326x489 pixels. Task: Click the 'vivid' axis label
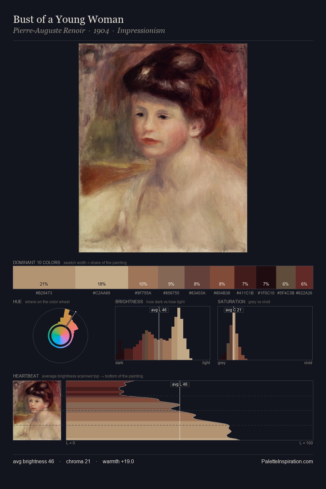tap(308, 363)
